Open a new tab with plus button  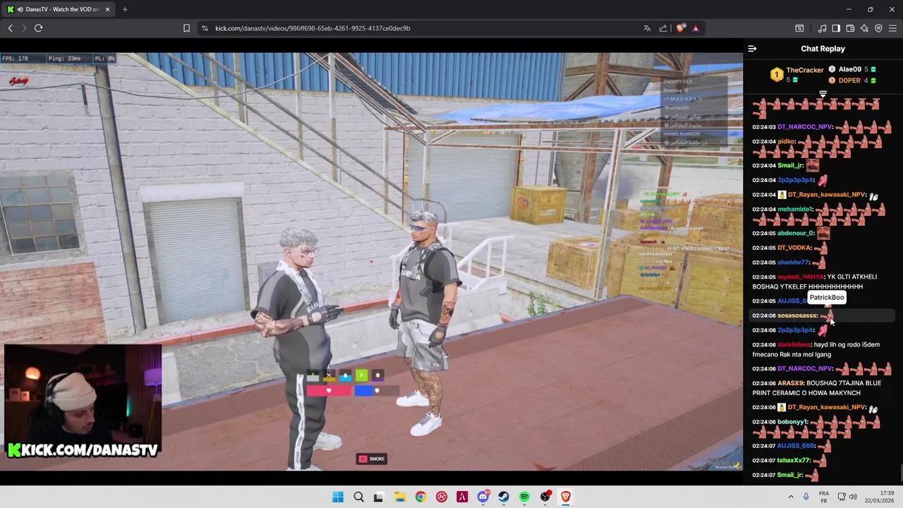coord(125,9)
